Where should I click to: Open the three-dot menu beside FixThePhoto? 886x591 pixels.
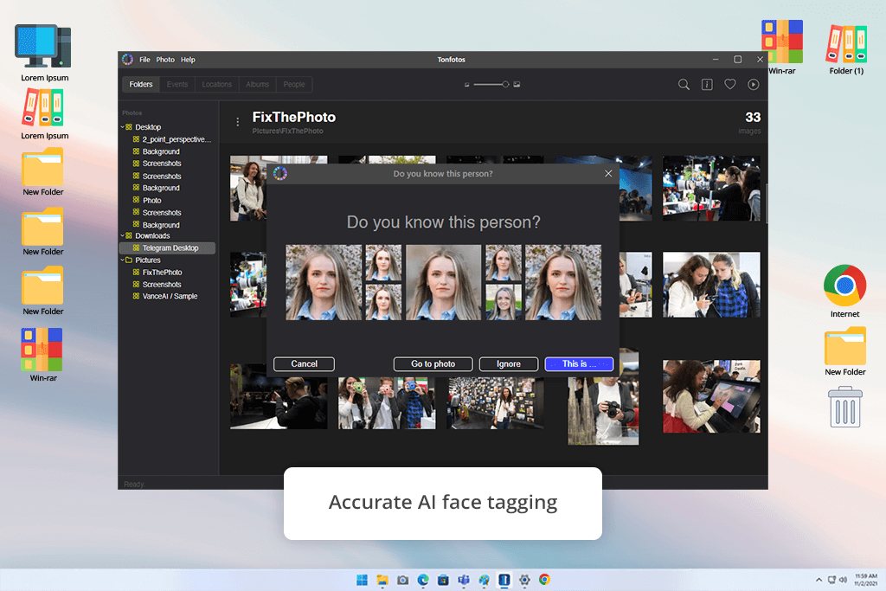237,122
